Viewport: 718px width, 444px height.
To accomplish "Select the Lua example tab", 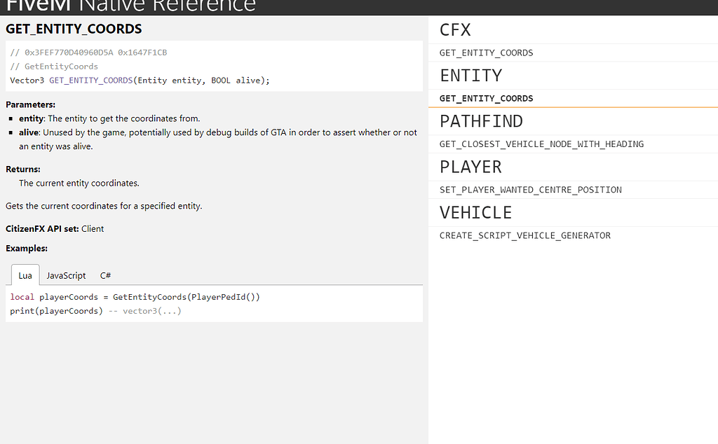I will pos(25,275).
